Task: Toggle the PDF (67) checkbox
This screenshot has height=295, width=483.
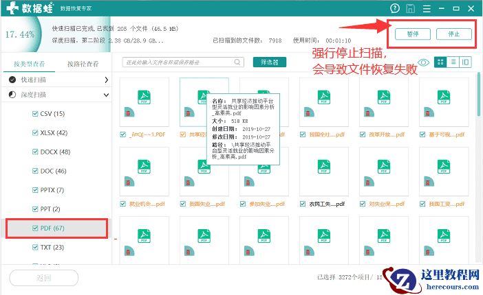Action: pyautogui.click(x=35, y=228)
